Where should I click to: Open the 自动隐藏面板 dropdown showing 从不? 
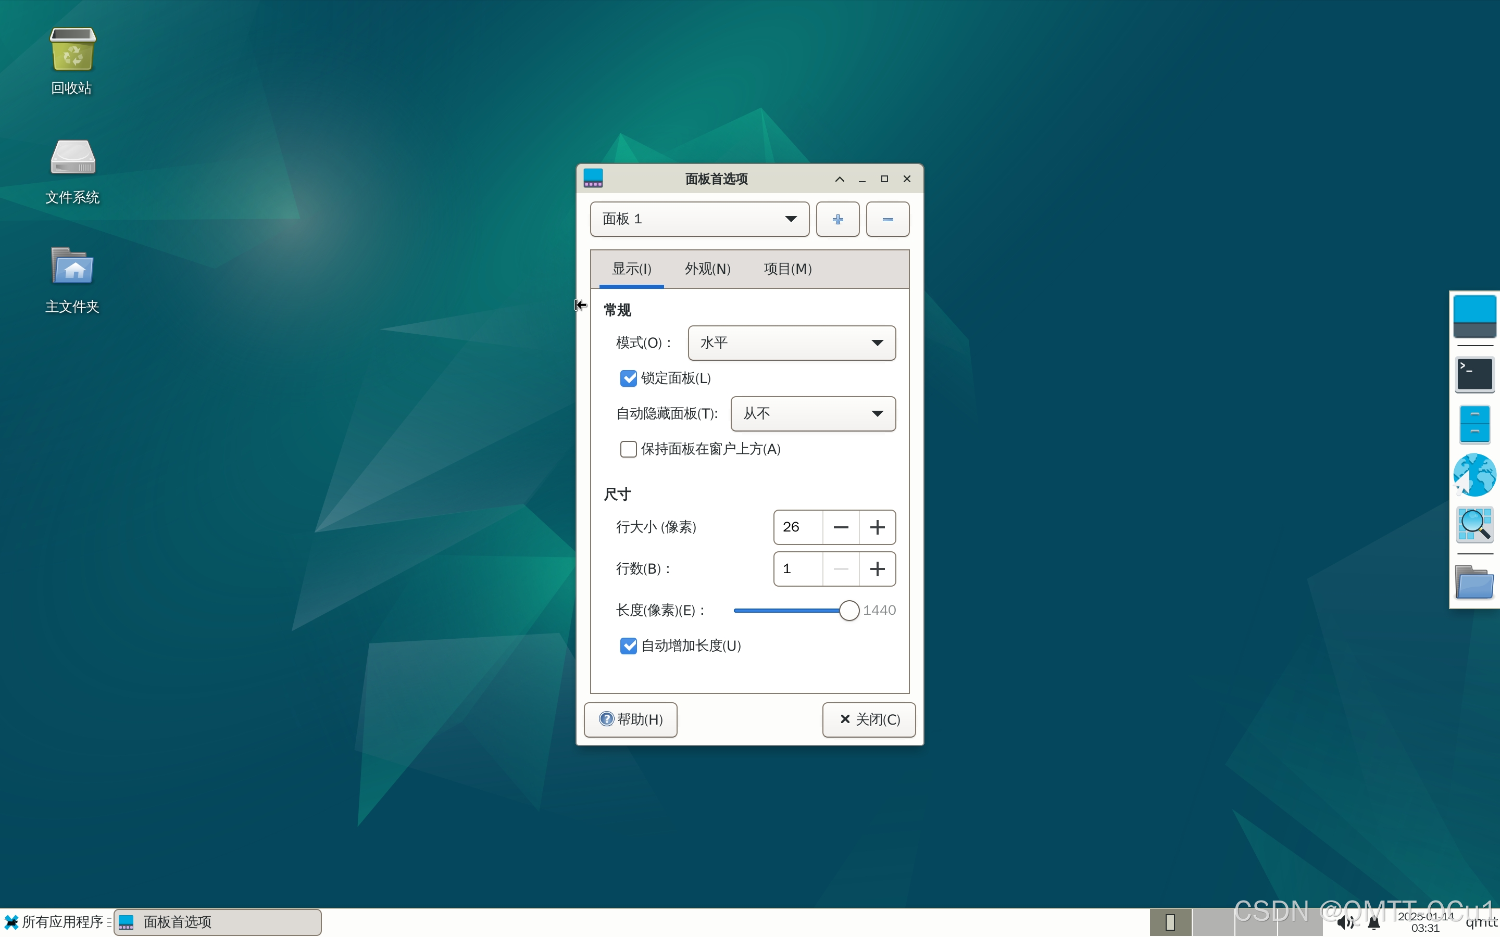point(813,414)
